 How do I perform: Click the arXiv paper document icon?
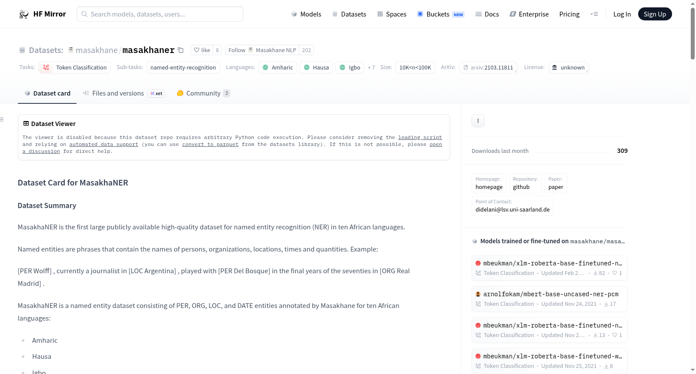(x=466, y=68)
